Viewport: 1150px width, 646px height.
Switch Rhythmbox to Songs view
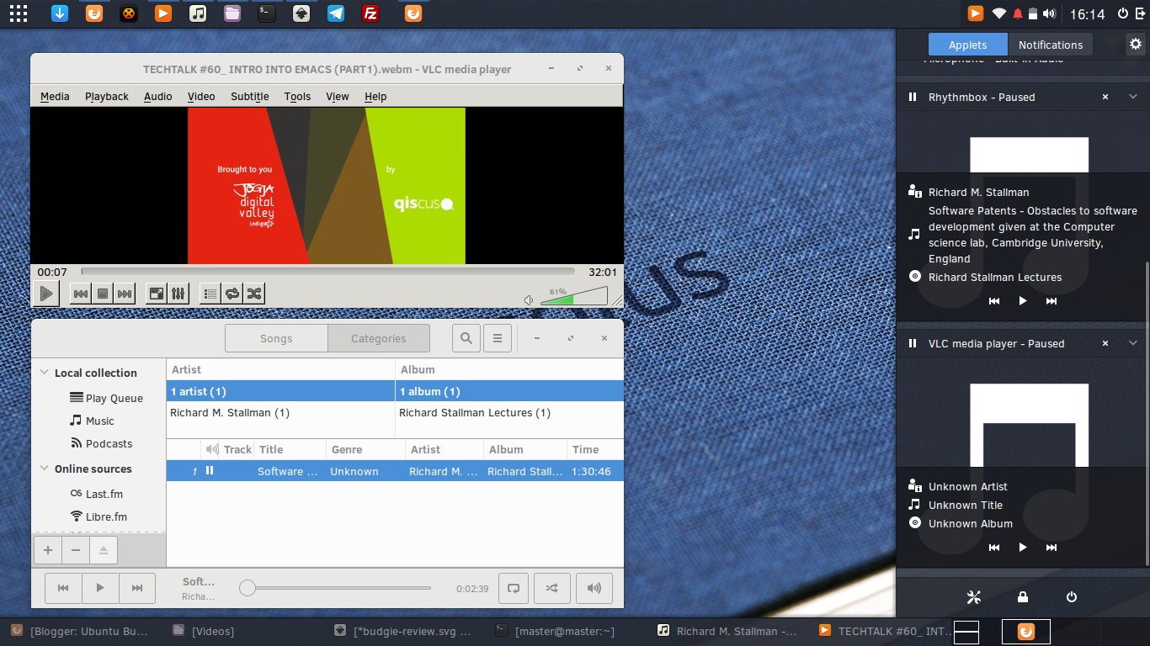point(275,337)
